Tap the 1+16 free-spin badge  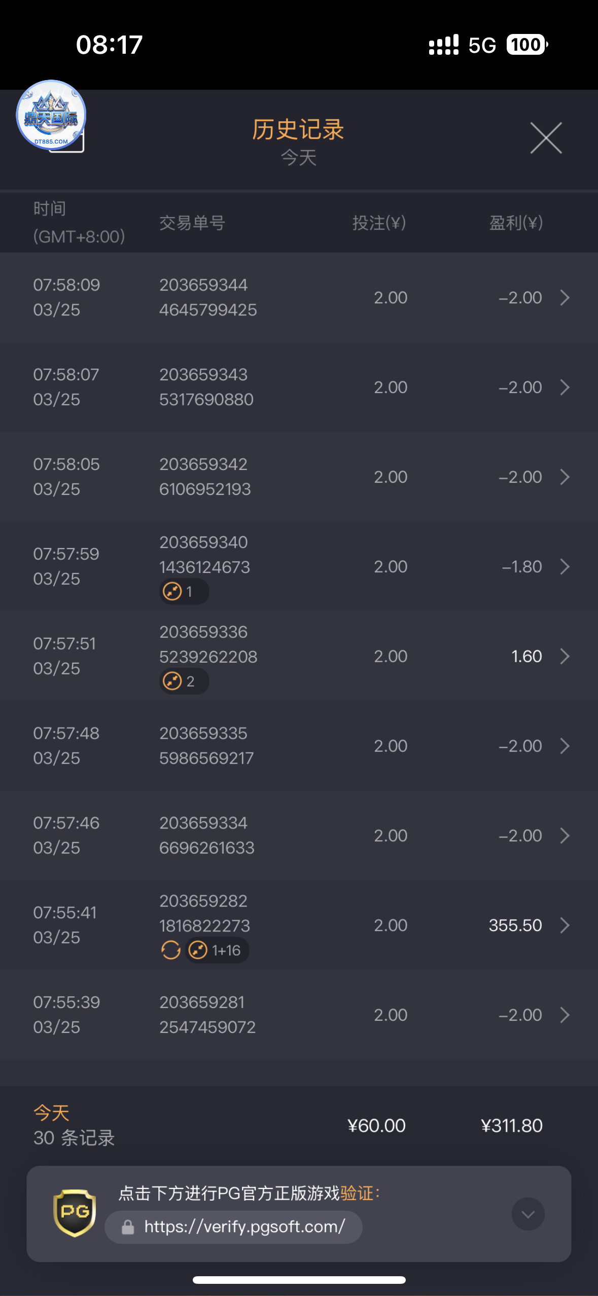point(217,950)
